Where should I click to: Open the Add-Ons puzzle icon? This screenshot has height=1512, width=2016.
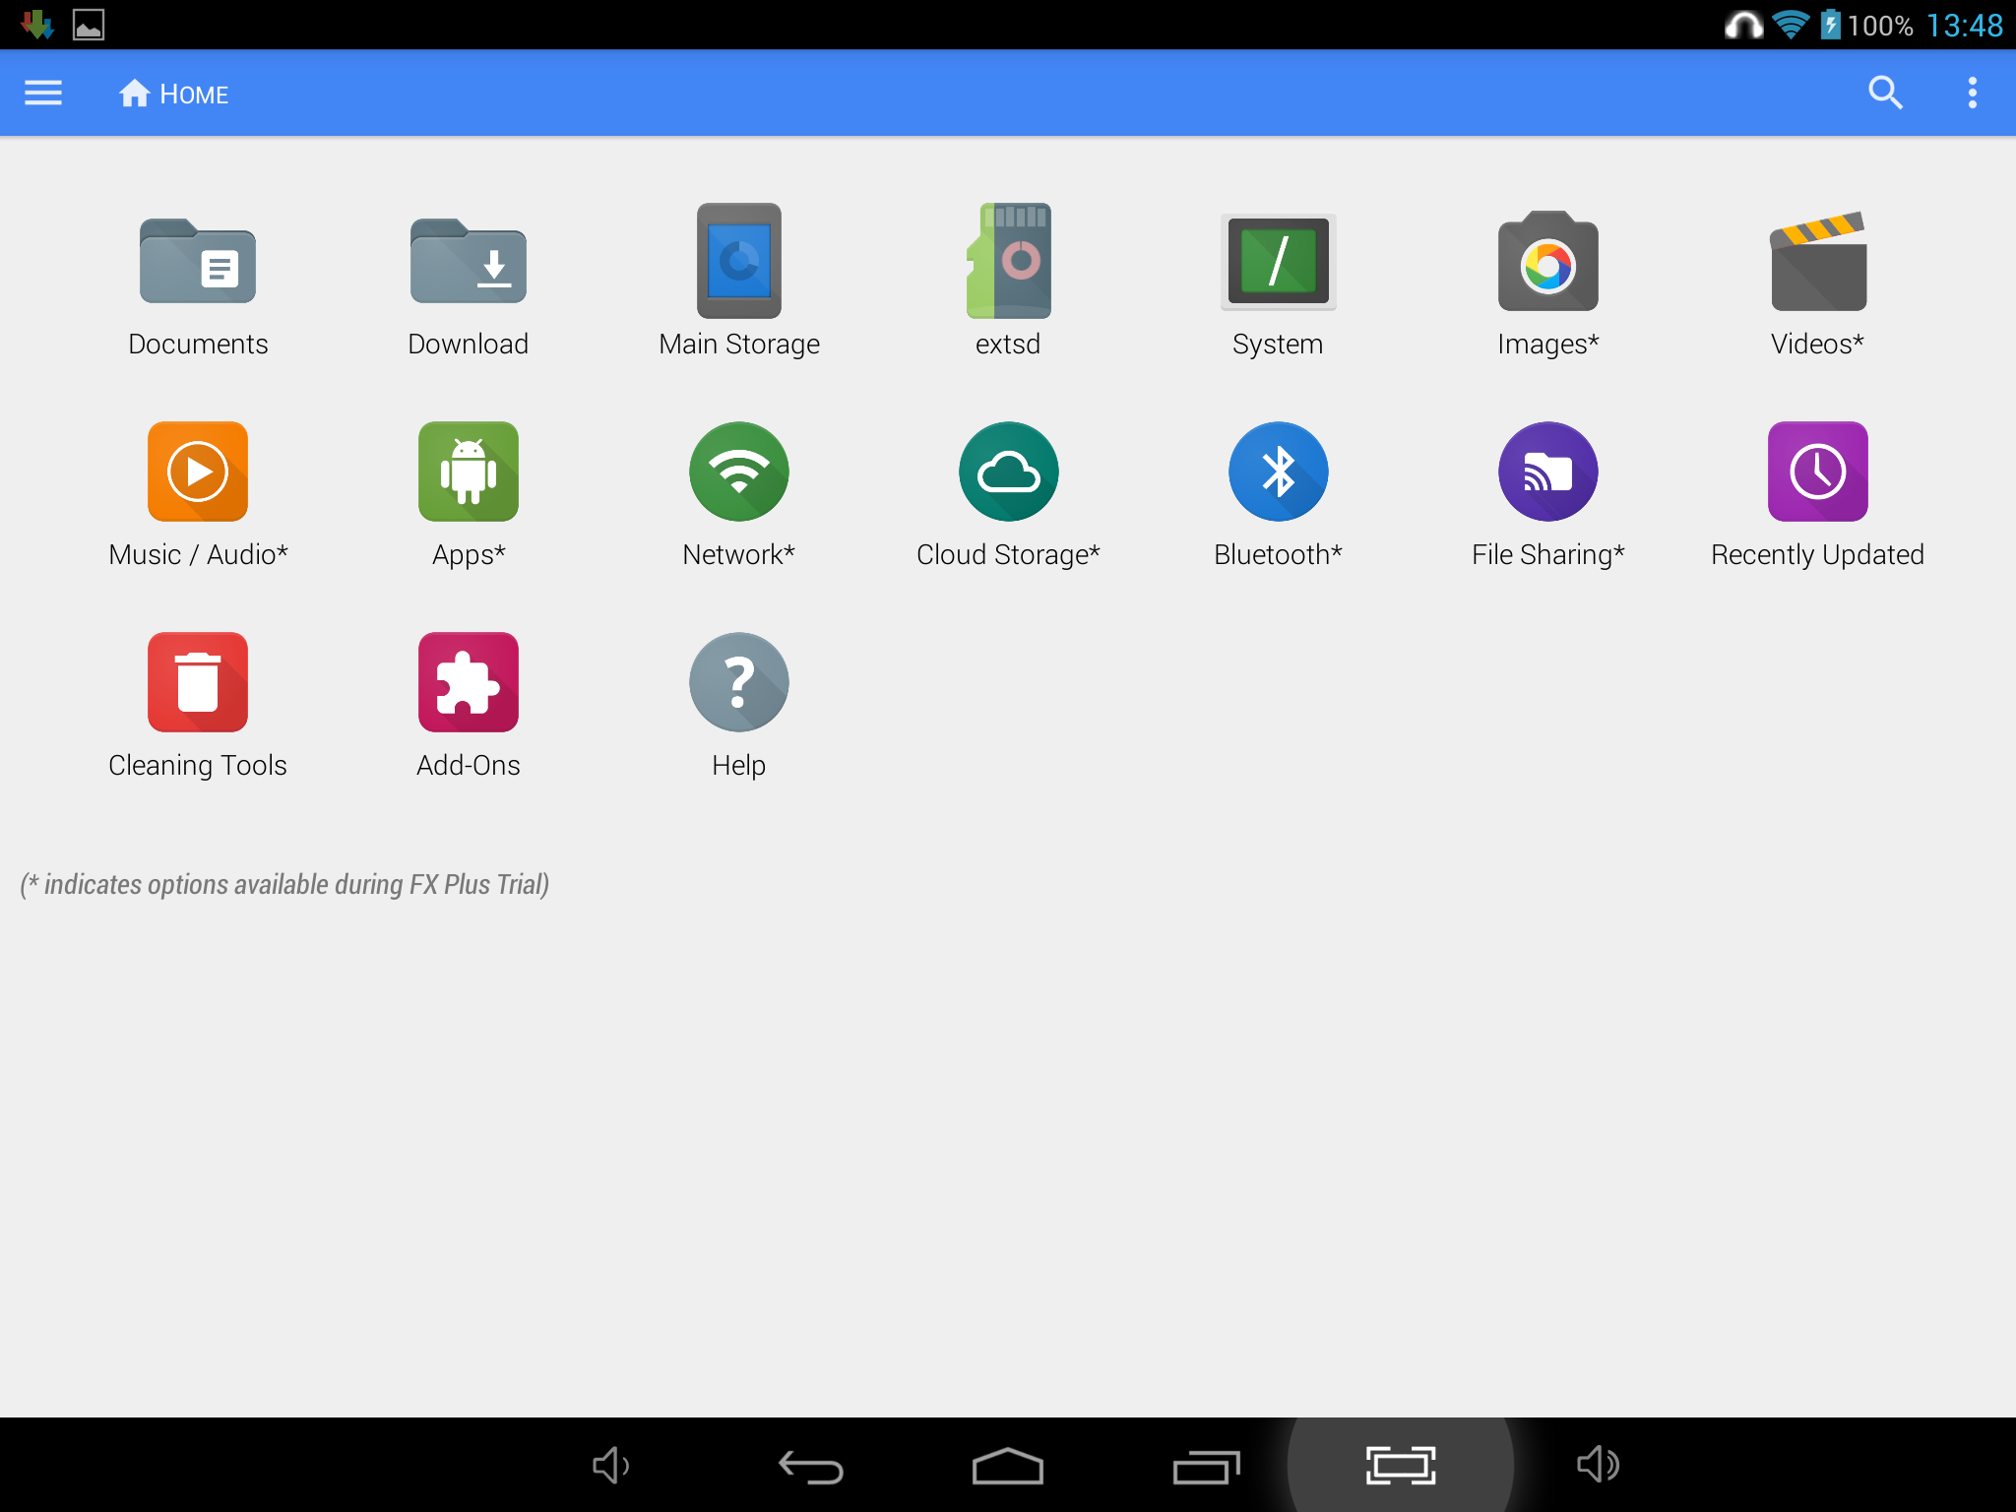[x=469, y=682]
